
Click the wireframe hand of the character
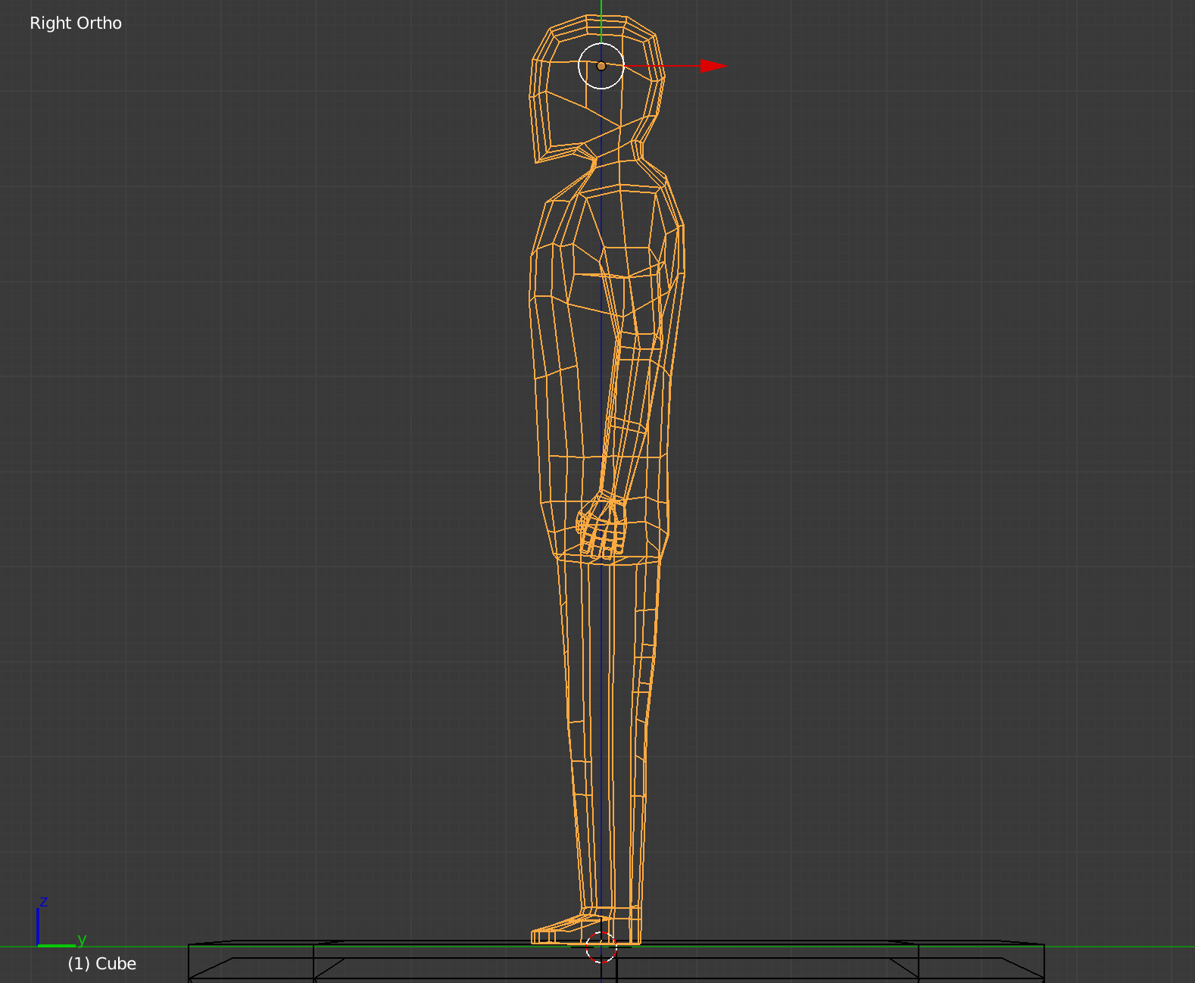602,525
